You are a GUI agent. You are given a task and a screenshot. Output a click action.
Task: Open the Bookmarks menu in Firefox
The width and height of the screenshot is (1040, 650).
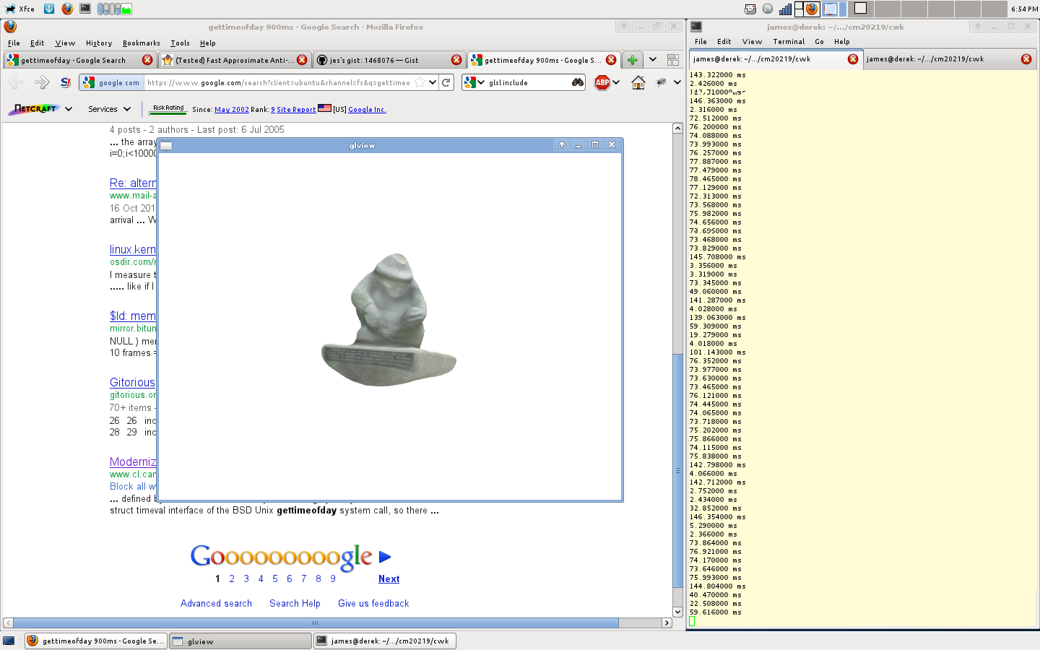[x=141, y=43]
